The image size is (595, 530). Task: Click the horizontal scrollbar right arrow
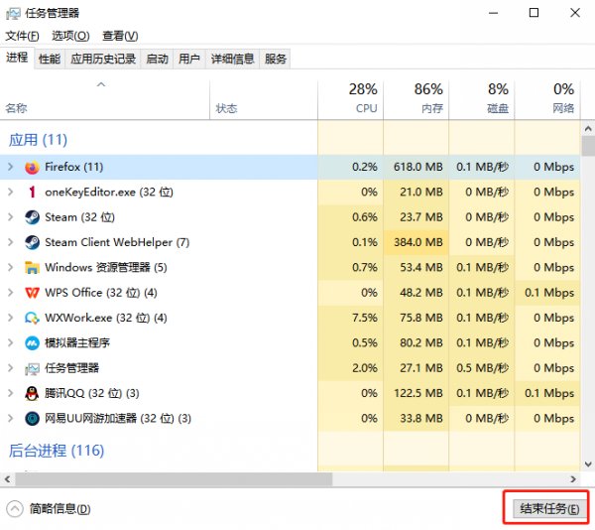pos(573,479)
